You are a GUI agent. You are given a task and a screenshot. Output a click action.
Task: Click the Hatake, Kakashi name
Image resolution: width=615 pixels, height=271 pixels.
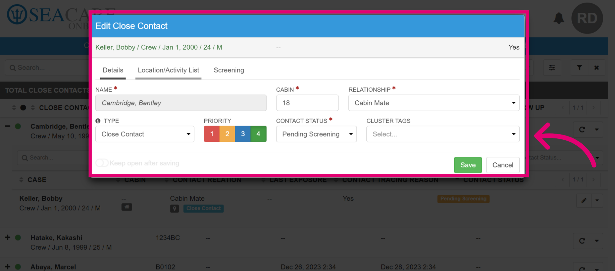(x=56, y=238)
